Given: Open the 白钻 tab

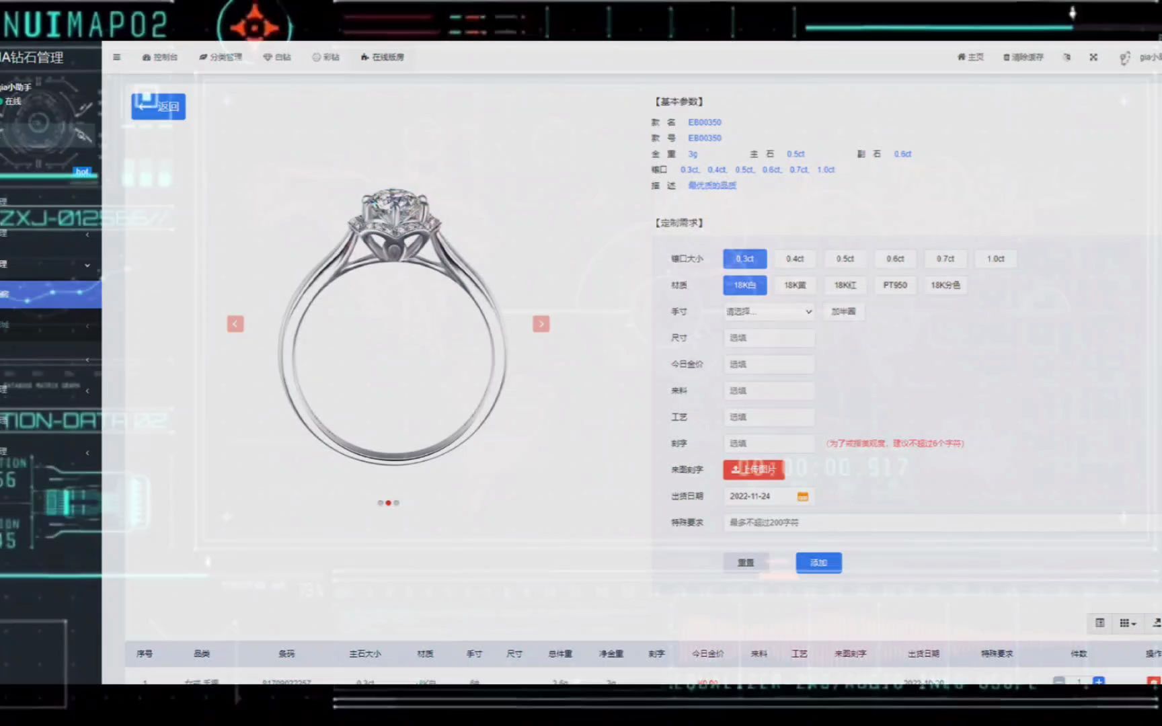Looking at the screenshot, I should pyautogui.click(x=277, y=57).
